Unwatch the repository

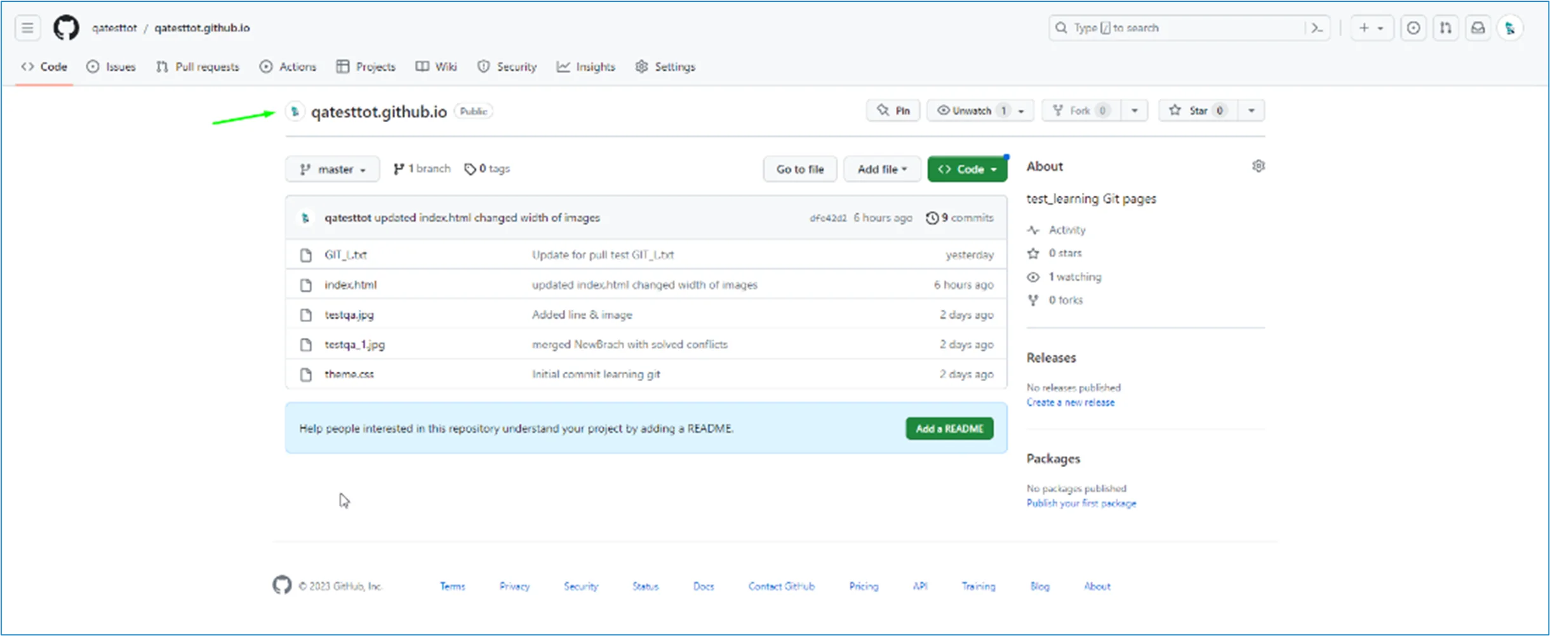point(971,110)
